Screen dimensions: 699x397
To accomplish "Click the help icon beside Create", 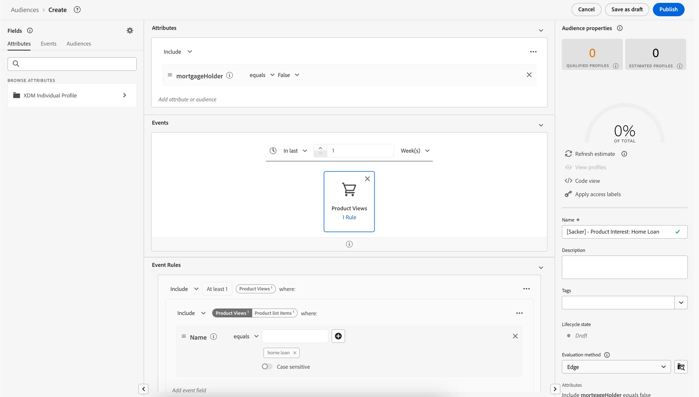I will click(77, 10).
